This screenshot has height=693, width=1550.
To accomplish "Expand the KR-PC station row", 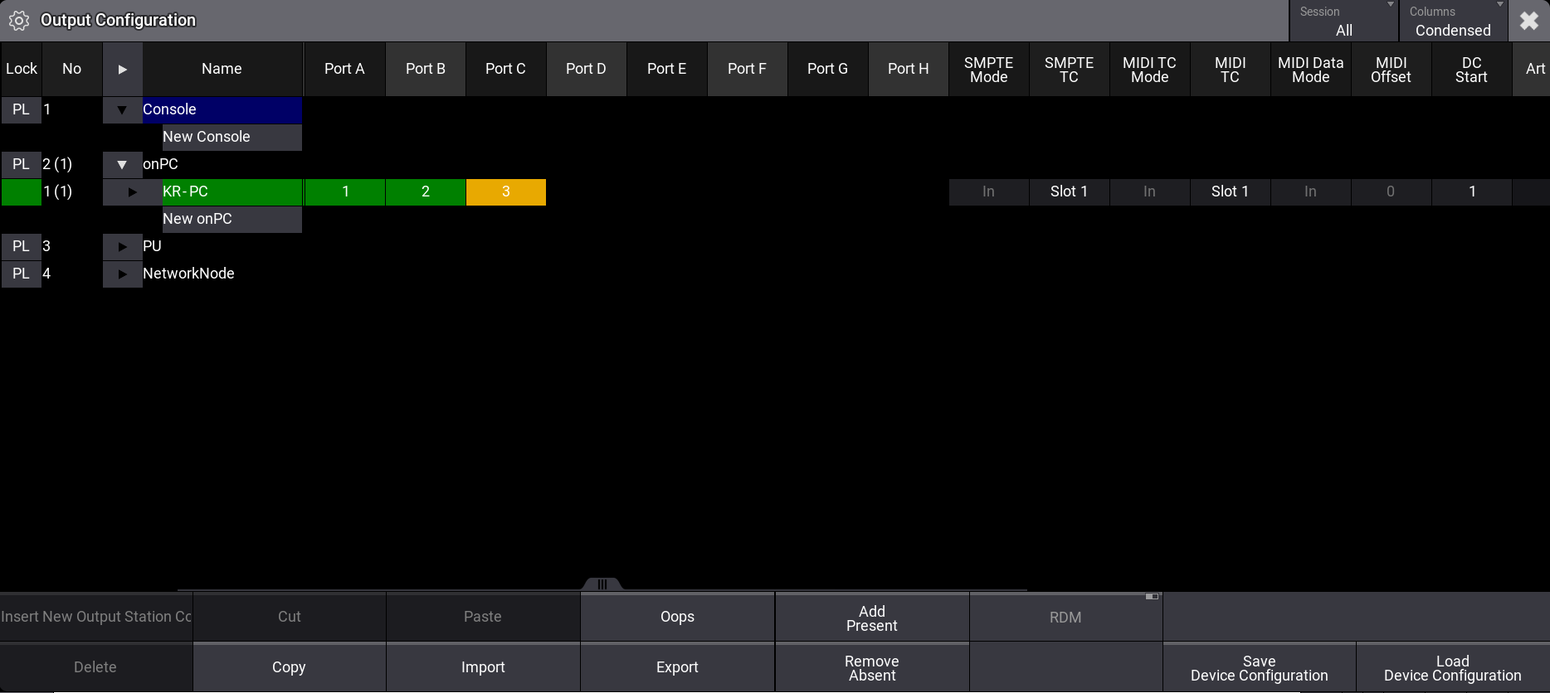I will [x=132, y=191].
